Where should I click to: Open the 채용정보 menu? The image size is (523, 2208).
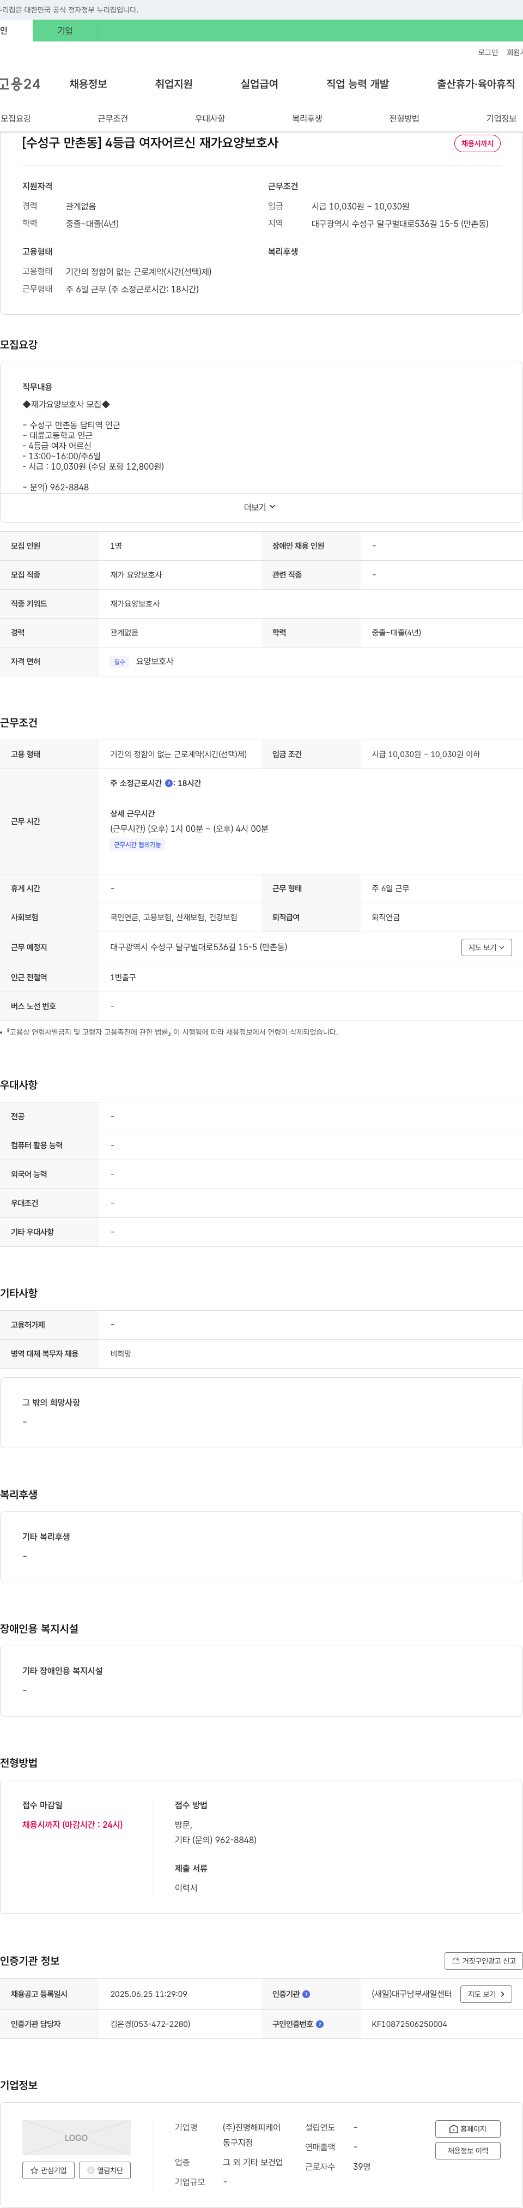click(x=88, y=84)
